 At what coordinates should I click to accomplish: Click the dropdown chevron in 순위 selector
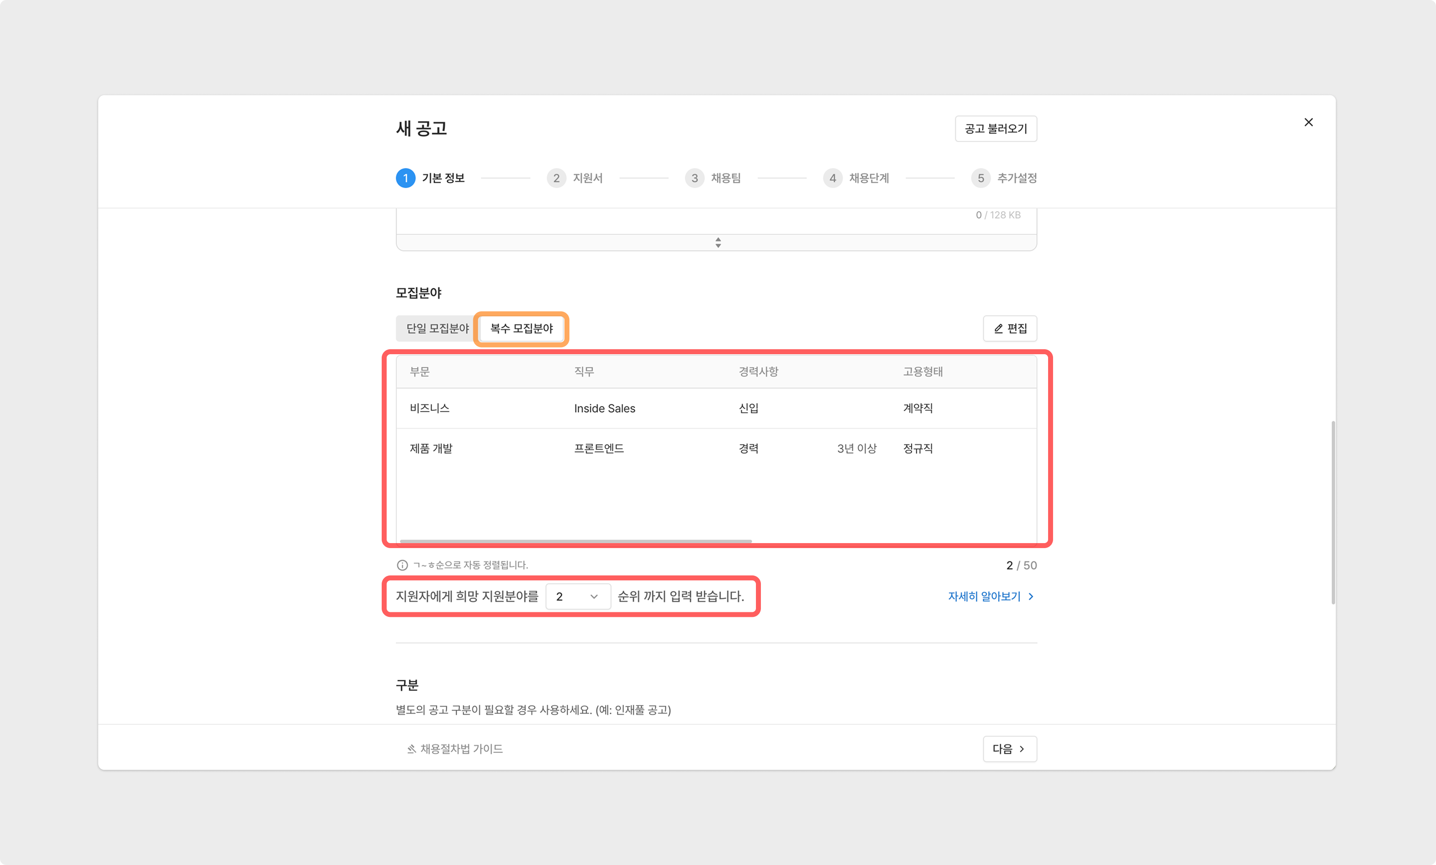(594, 597)
